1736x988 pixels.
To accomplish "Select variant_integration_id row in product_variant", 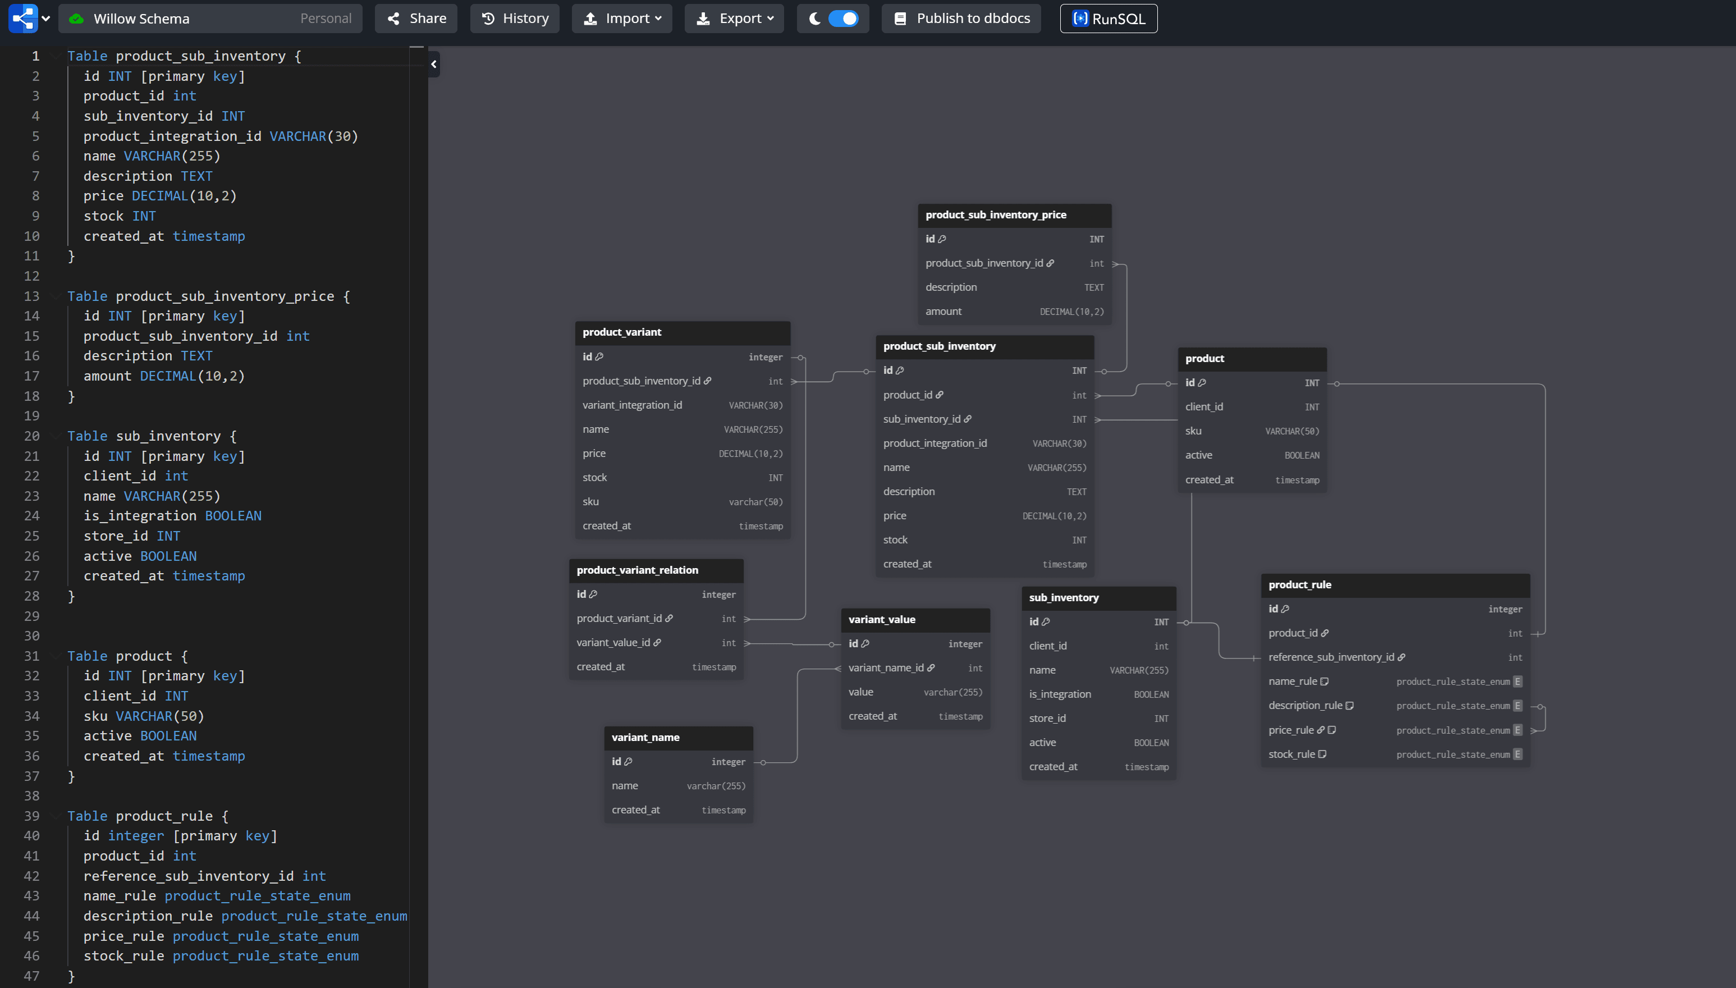I will point(683,405).
